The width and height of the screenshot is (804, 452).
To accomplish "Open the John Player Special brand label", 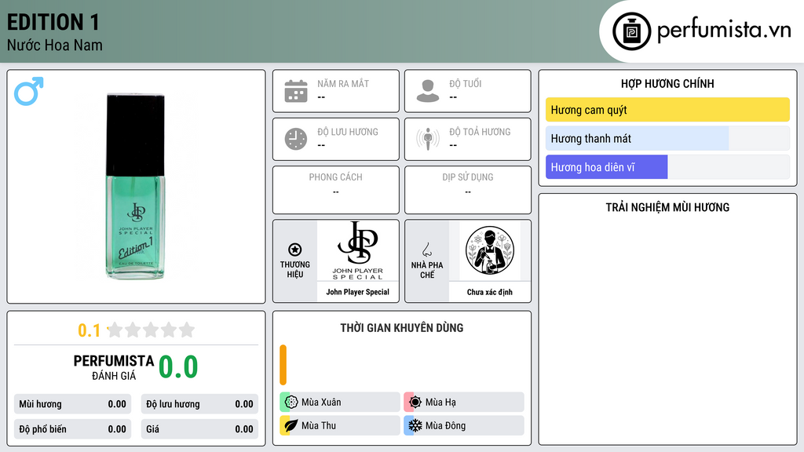I will (358, 292).
